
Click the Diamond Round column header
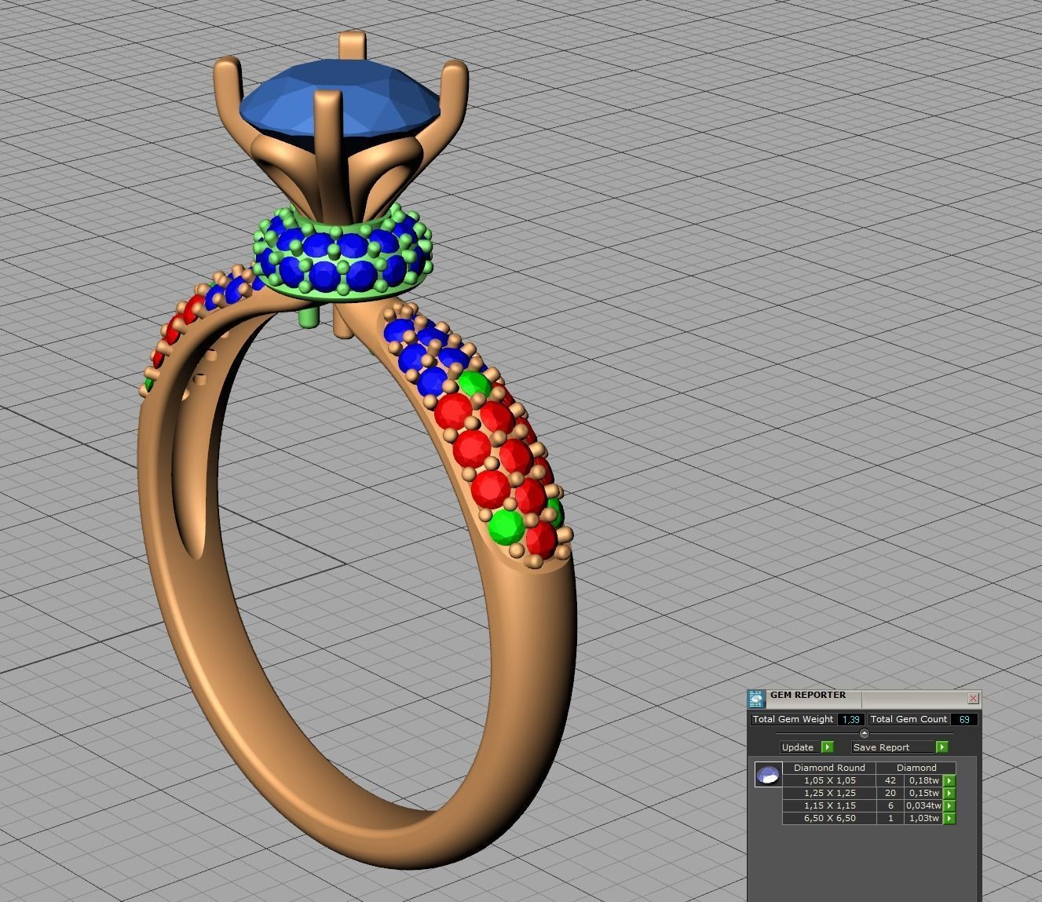coord(829,768)
